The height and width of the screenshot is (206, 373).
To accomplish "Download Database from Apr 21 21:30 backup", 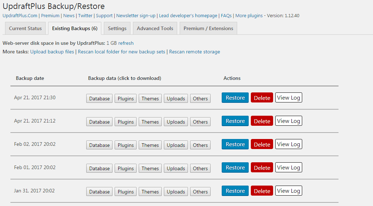I will 99,99.
